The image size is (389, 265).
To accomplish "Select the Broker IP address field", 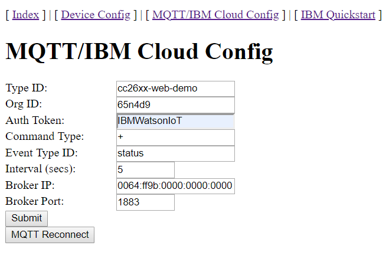I will 175,186.
